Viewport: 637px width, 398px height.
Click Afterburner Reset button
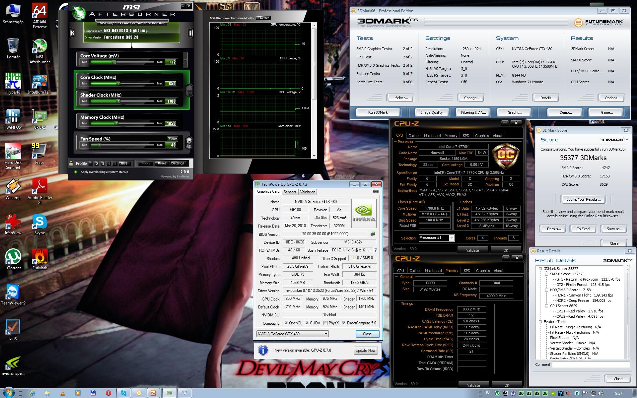click(x=162, y=163)
